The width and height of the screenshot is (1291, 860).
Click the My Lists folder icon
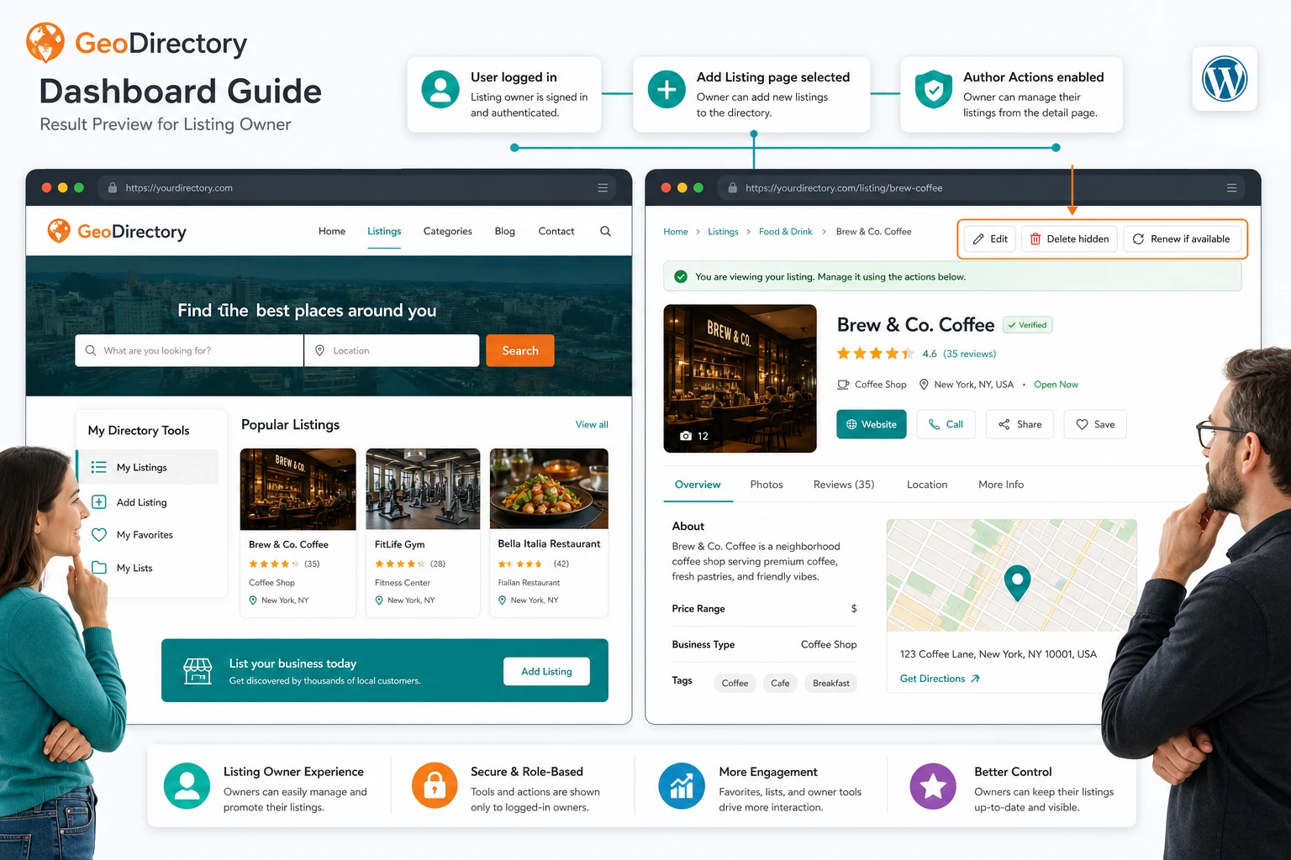pyautogui.click(x=98, y=568)
